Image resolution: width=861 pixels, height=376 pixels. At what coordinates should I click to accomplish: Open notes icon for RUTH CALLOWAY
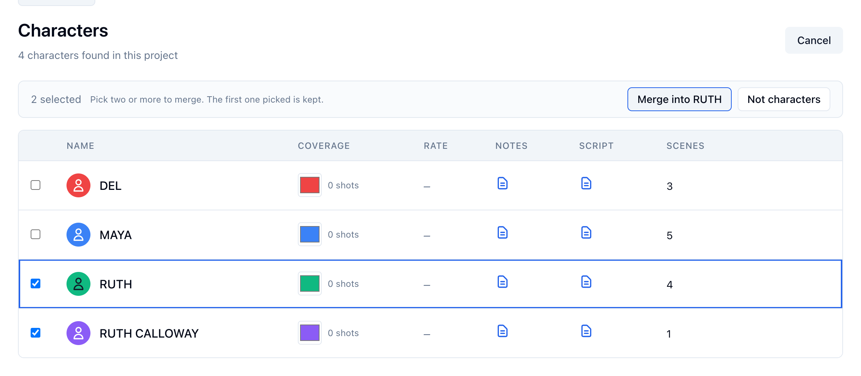[x=502, y=331]
